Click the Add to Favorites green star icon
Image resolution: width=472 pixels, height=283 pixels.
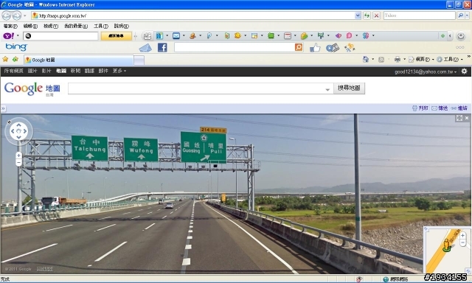click(x=15, y=59)
